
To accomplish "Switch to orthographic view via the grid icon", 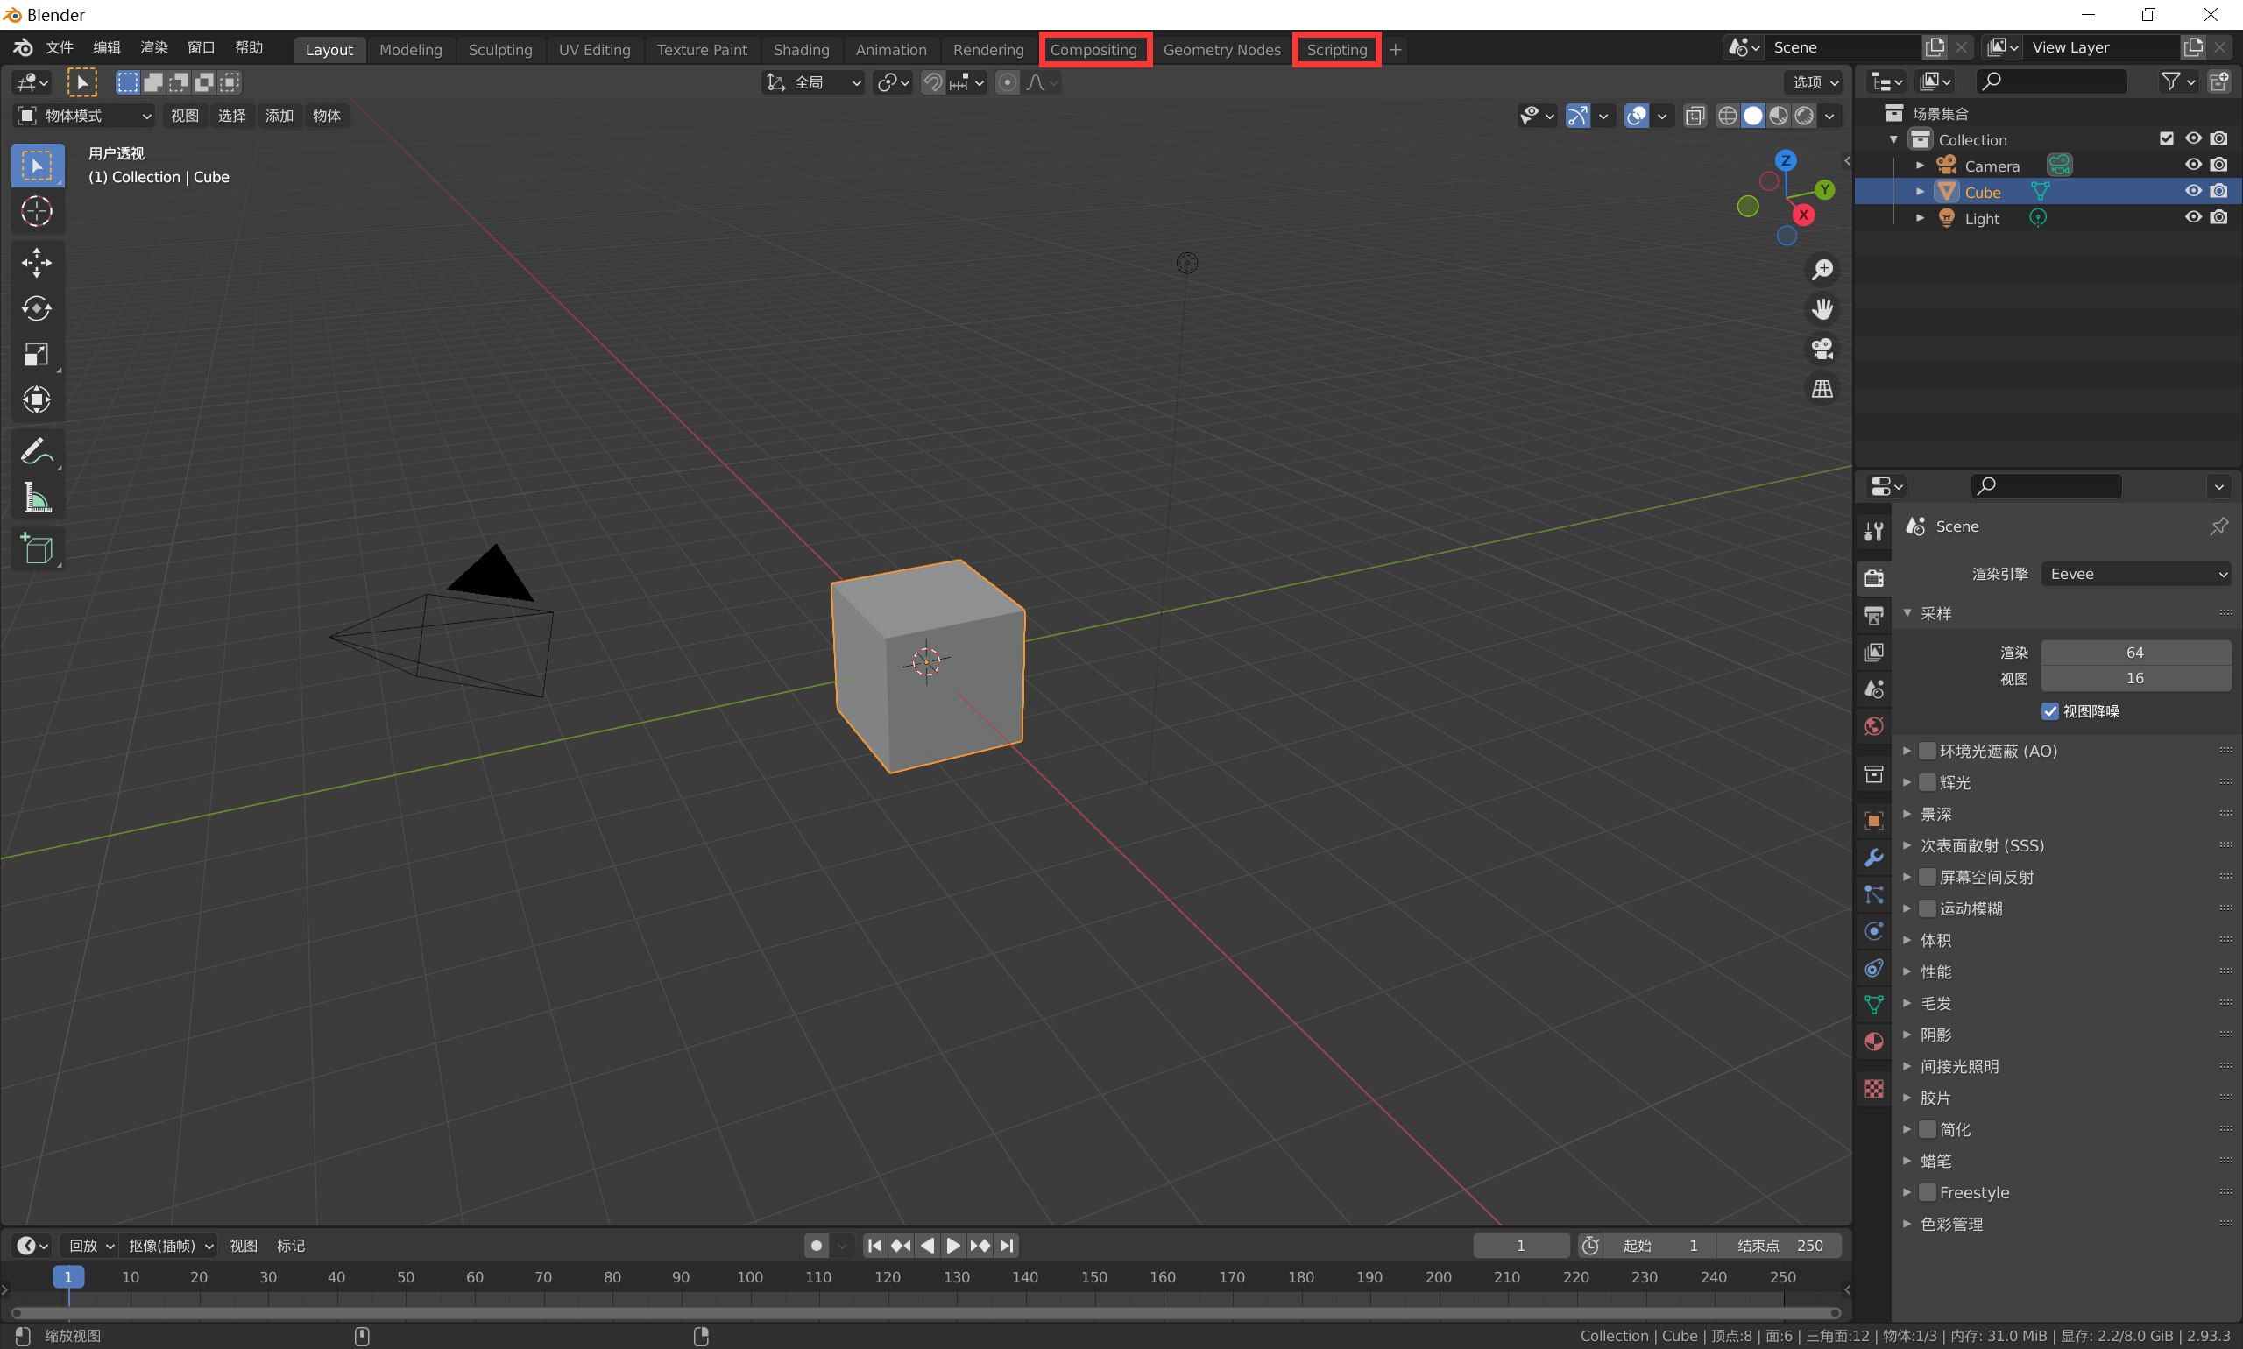I will (1822, 389).
